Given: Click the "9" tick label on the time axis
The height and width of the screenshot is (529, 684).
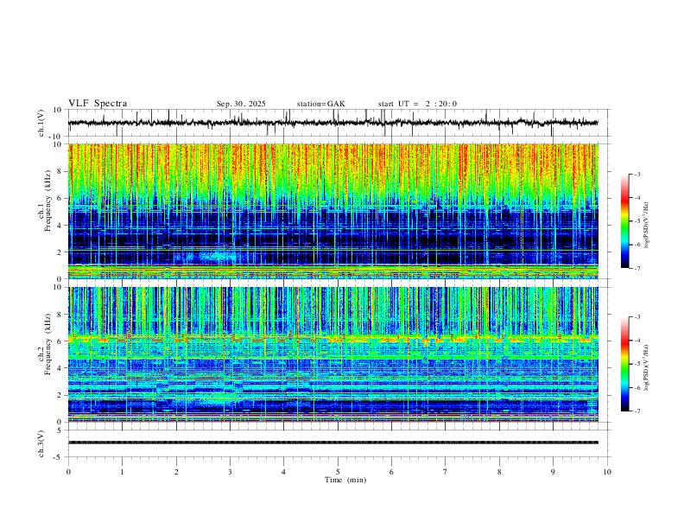Looking at the screenshot, I should (x=553, y=472).
